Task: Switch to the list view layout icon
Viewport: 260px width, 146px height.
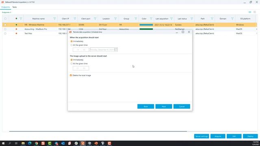Action: pyautogui.click(x=250, y=12)
